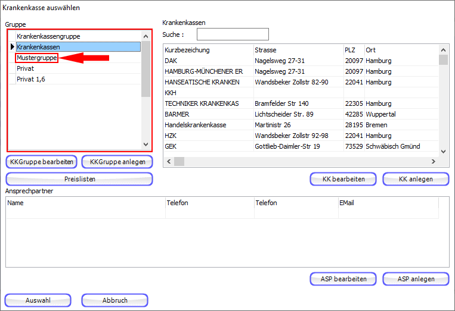The height and width of the screenshot is (311, 455).
Task: Create new entry with KK anlegen
Action: point(416,179)
